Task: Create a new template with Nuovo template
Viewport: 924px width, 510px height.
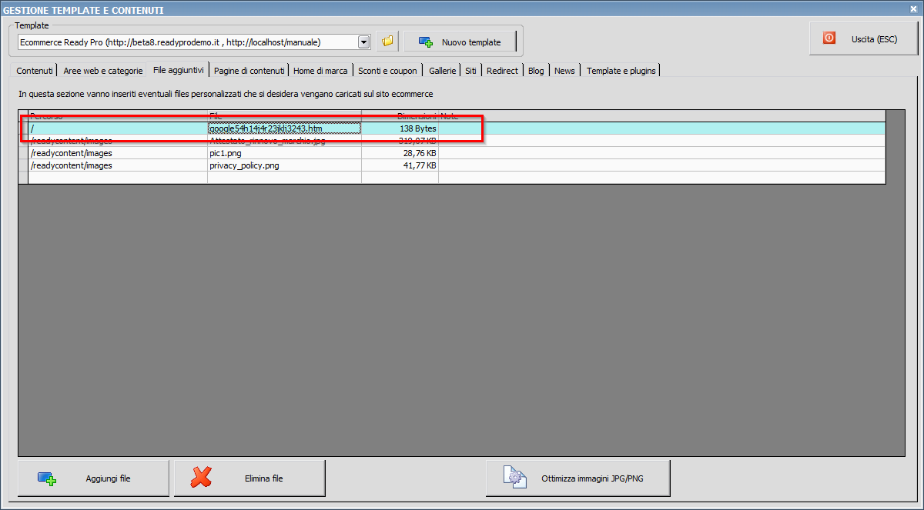Action: [x=460, y=42]
